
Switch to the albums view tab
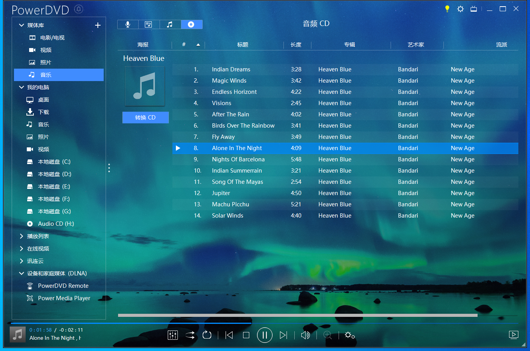coord(149,24)
